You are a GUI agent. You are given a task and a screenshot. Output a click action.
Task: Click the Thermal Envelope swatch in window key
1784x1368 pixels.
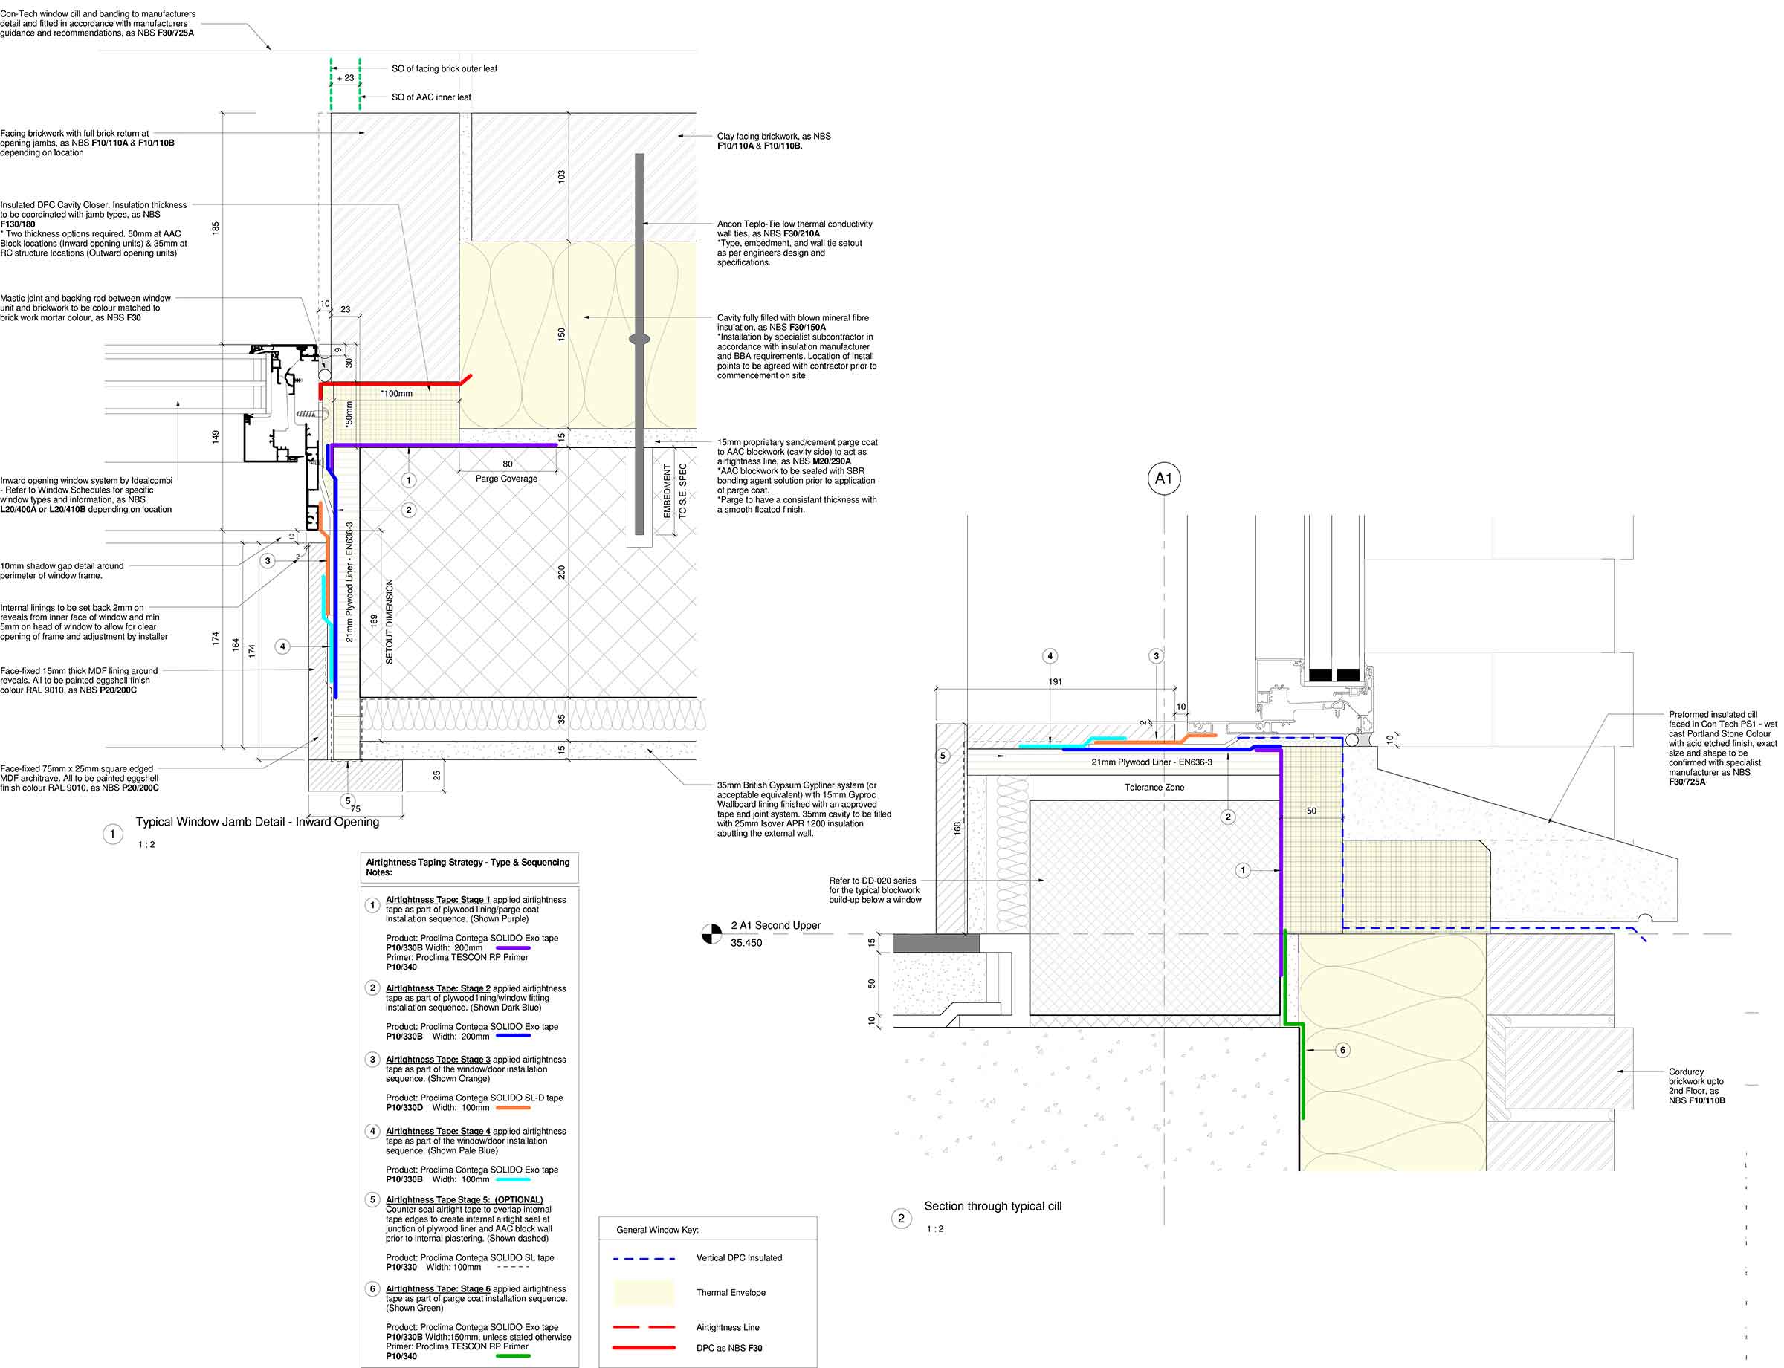click(x=644, y=1292)
